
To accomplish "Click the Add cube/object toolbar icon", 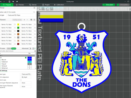I will click(39, 9).
